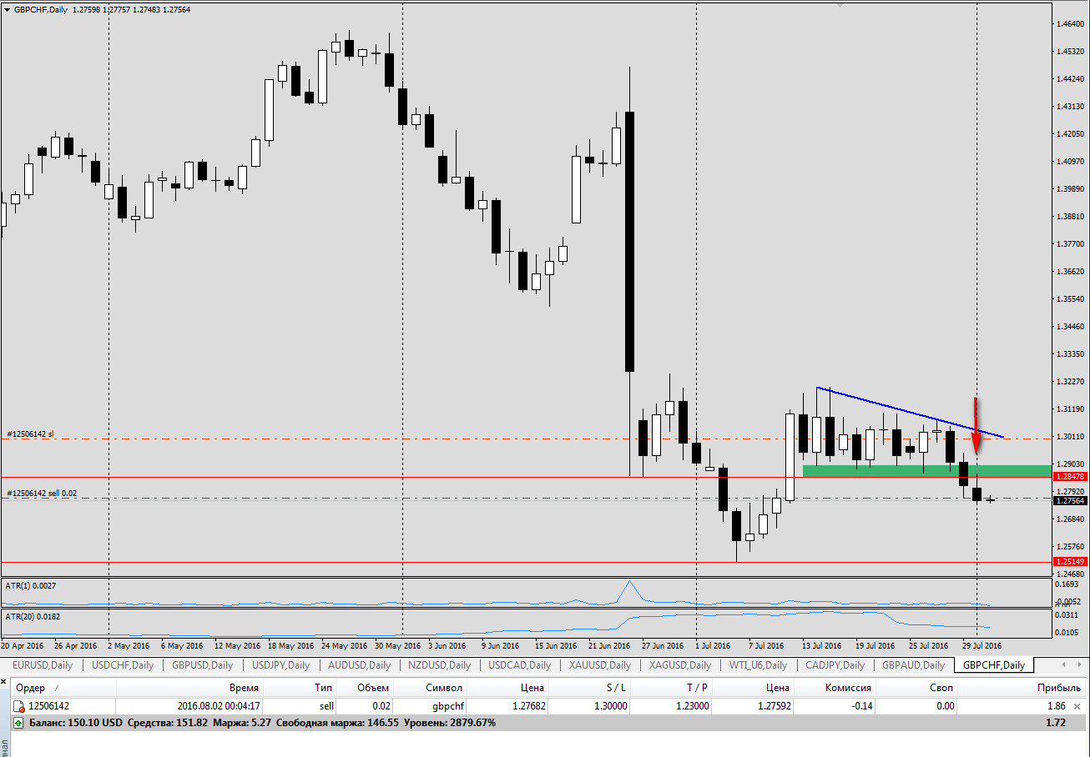
Task: Click the Своп column header
Action: (916, 688)
